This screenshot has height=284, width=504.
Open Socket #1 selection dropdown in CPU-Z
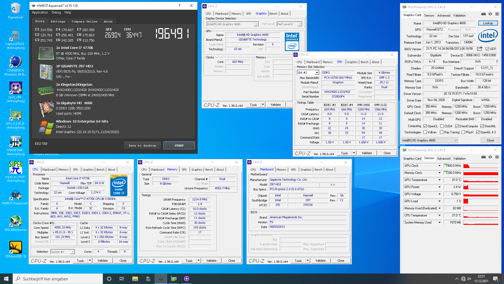coord(62,252)
